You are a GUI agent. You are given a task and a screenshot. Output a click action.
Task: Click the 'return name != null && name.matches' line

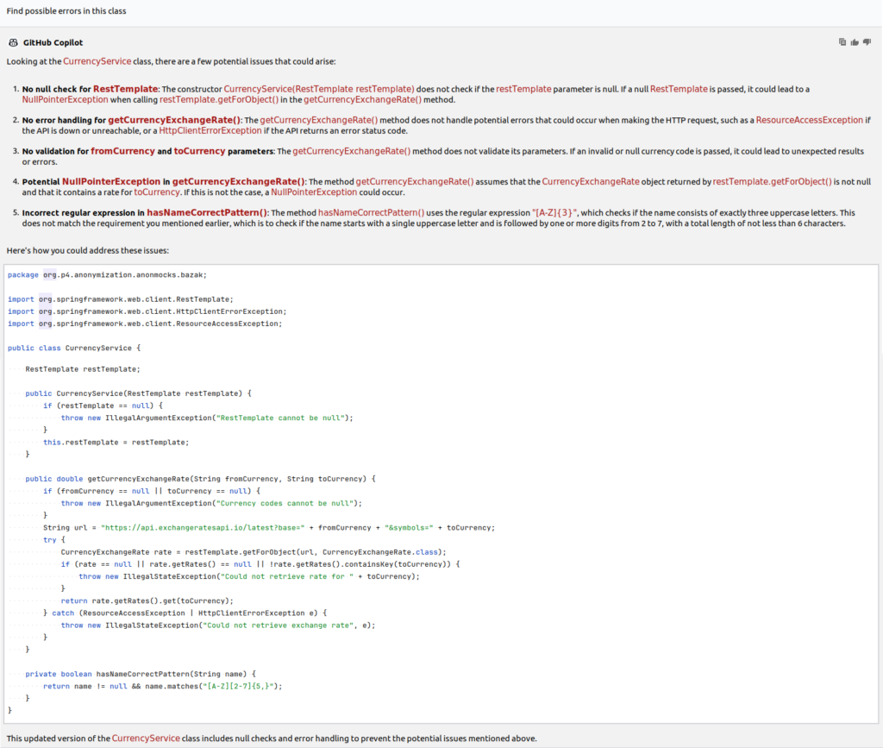click(x=163, y=687)
